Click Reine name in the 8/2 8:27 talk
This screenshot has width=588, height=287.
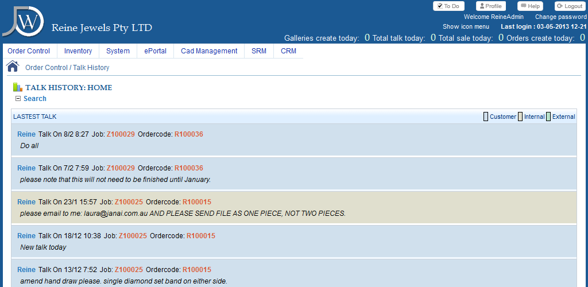[x=26, y=134]
